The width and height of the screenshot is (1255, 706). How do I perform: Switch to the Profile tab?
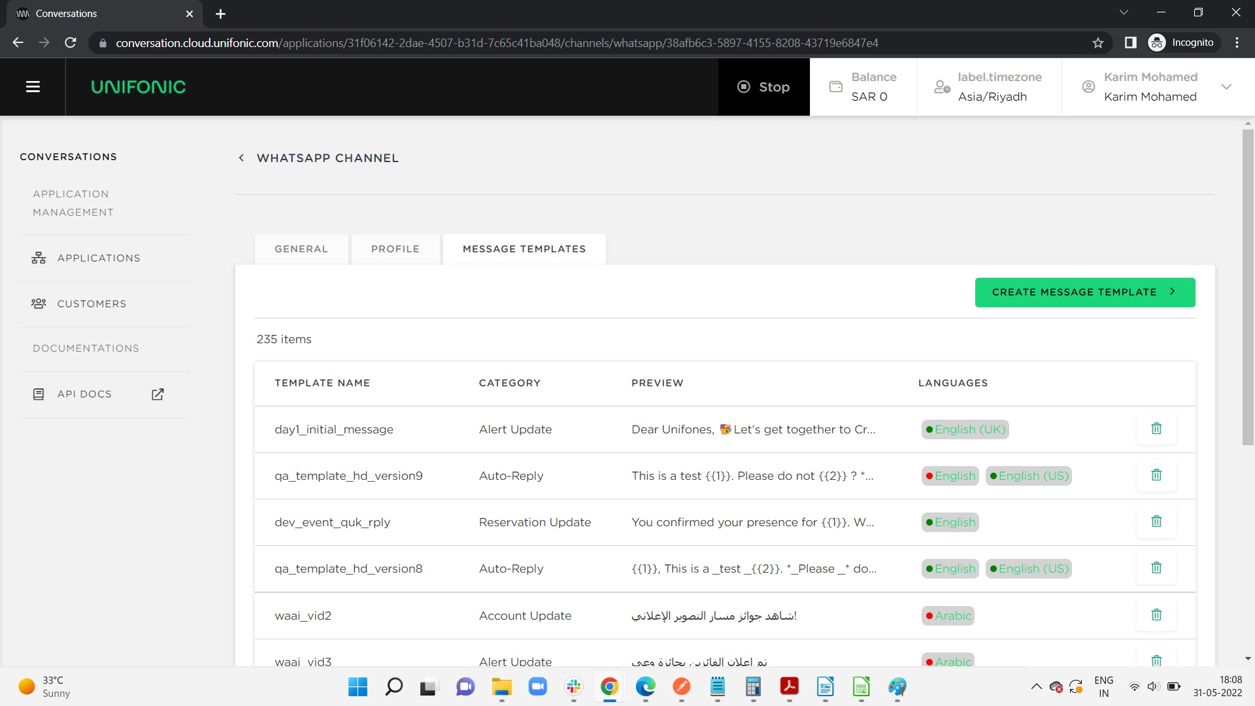[395, 249]
